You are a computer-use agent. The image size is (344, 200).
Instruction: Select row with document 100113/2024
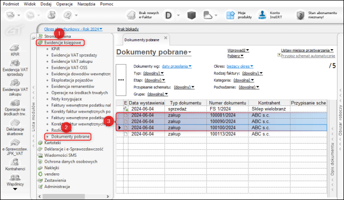pyautogui.click(x=221, y=134)
